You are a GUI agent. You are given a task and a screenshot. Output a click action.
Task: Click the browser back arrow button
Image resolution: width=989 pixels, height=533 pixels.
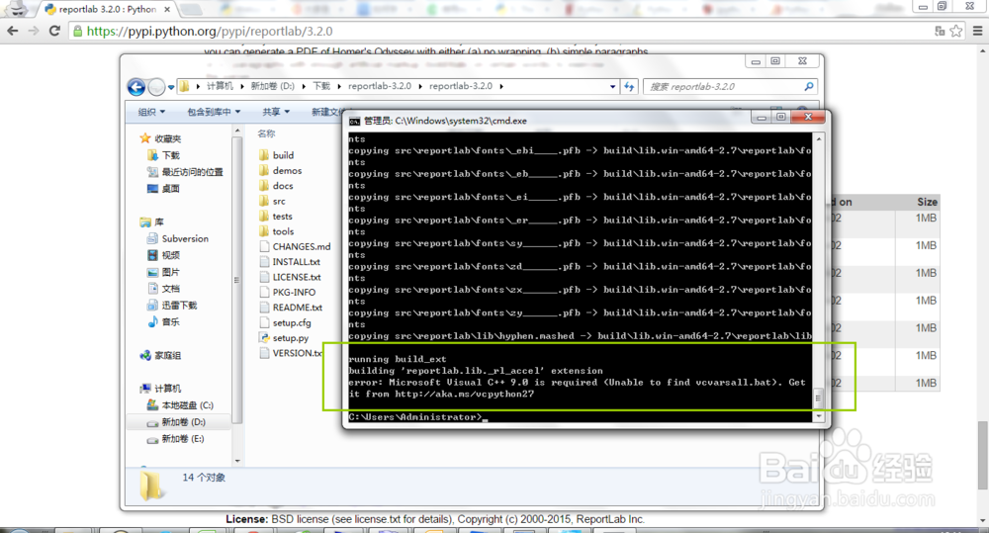13,31
